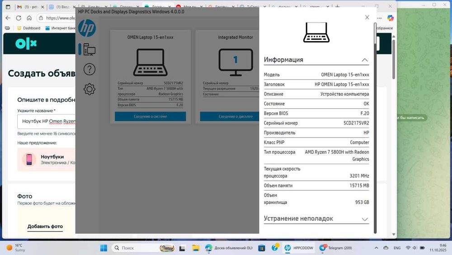The width and height of the screenshot is (452, 255).
Task: Switch to the Gmail browser tab
Action: [30, 7]
